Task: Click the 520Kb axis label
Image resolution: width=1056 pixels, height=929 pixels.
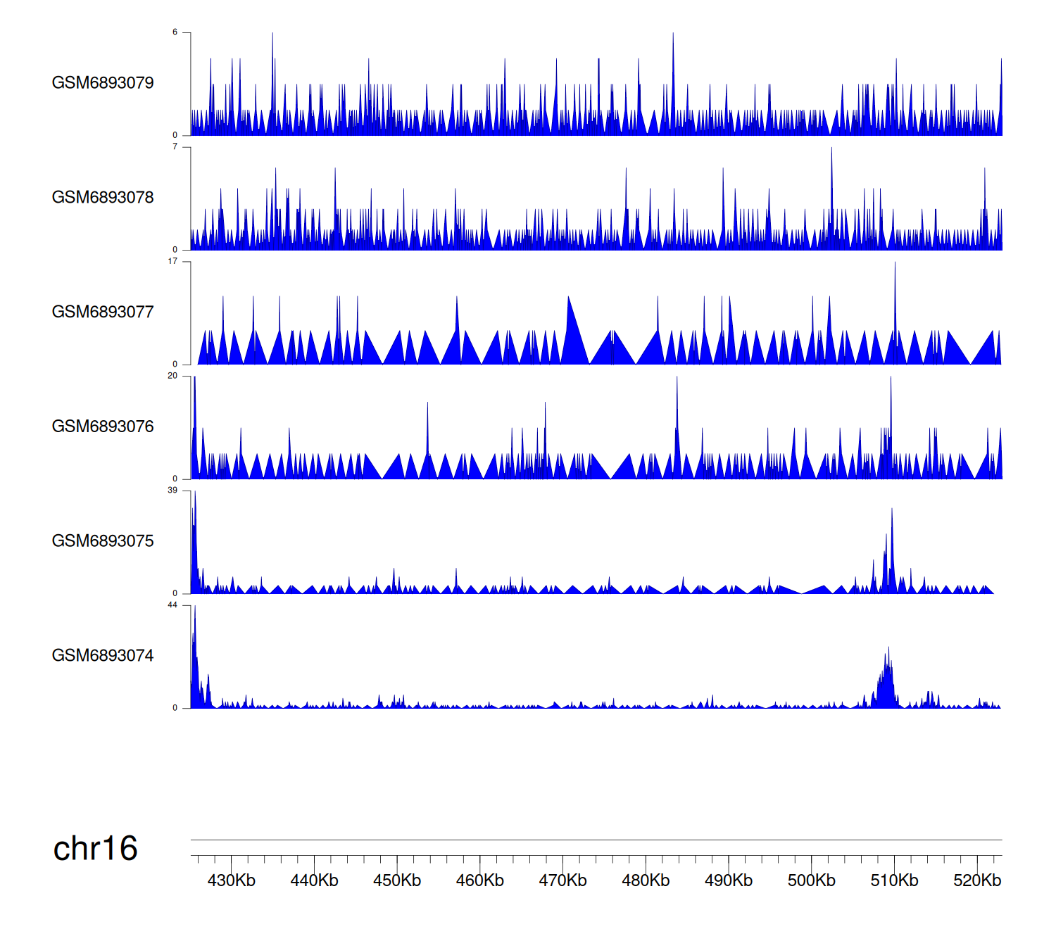Action: click(x=977, y=880)
